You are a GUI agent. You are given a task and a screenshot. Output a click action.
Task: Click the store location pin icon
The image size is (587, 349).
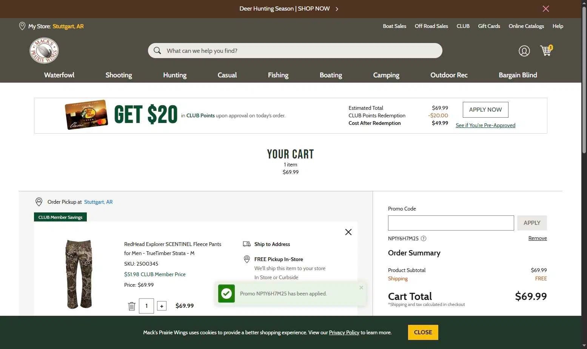(22, 26)
